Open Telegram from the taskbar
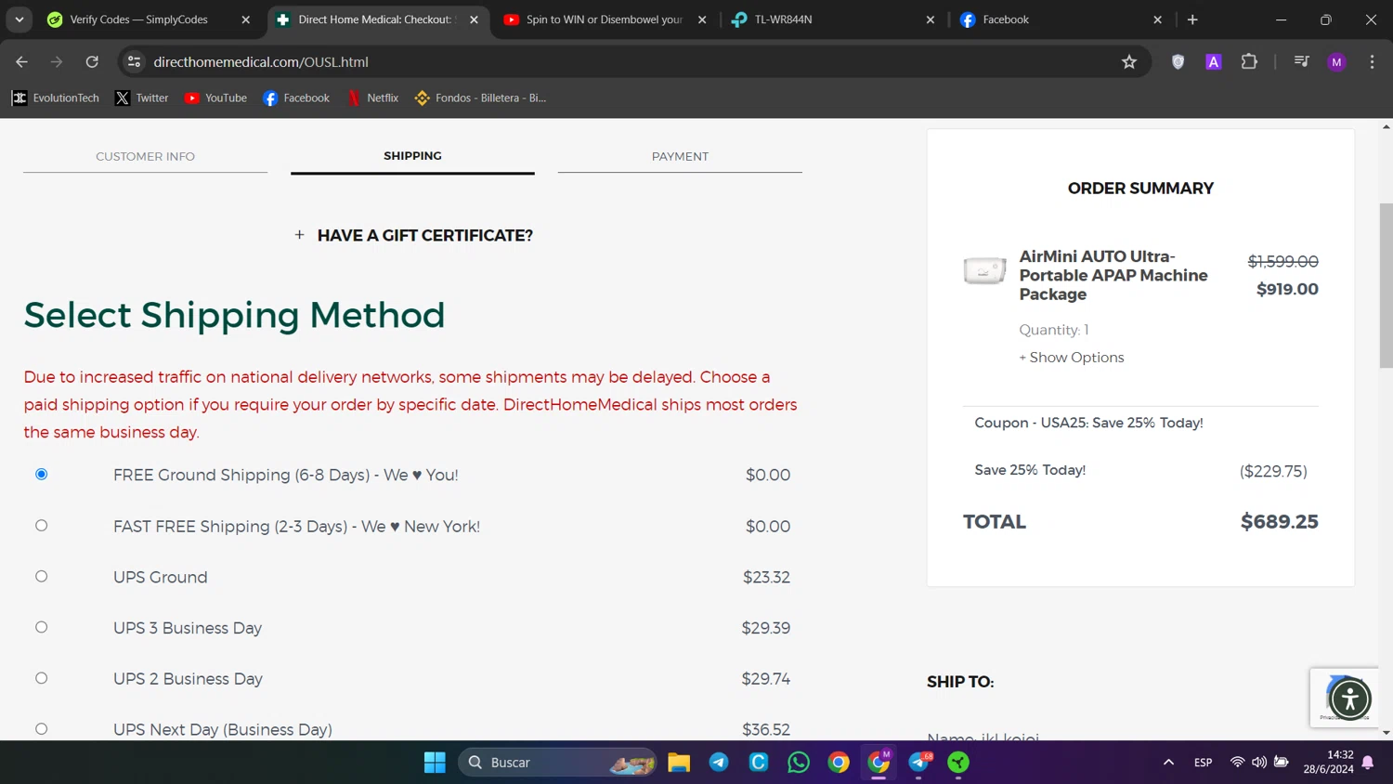 pos(719,763)
